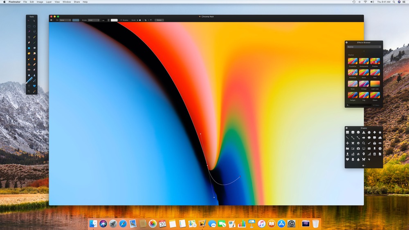
Task: Click the Styles button in options bar
Action: click(x=159, y=20)
